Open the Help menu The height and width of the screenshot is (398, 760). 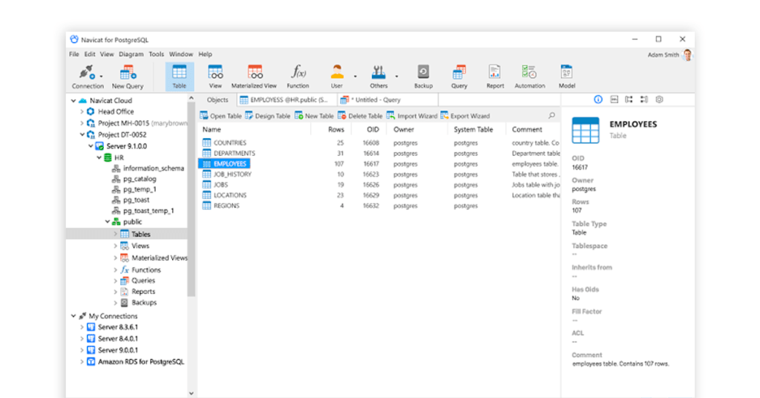tap(205, 54)
